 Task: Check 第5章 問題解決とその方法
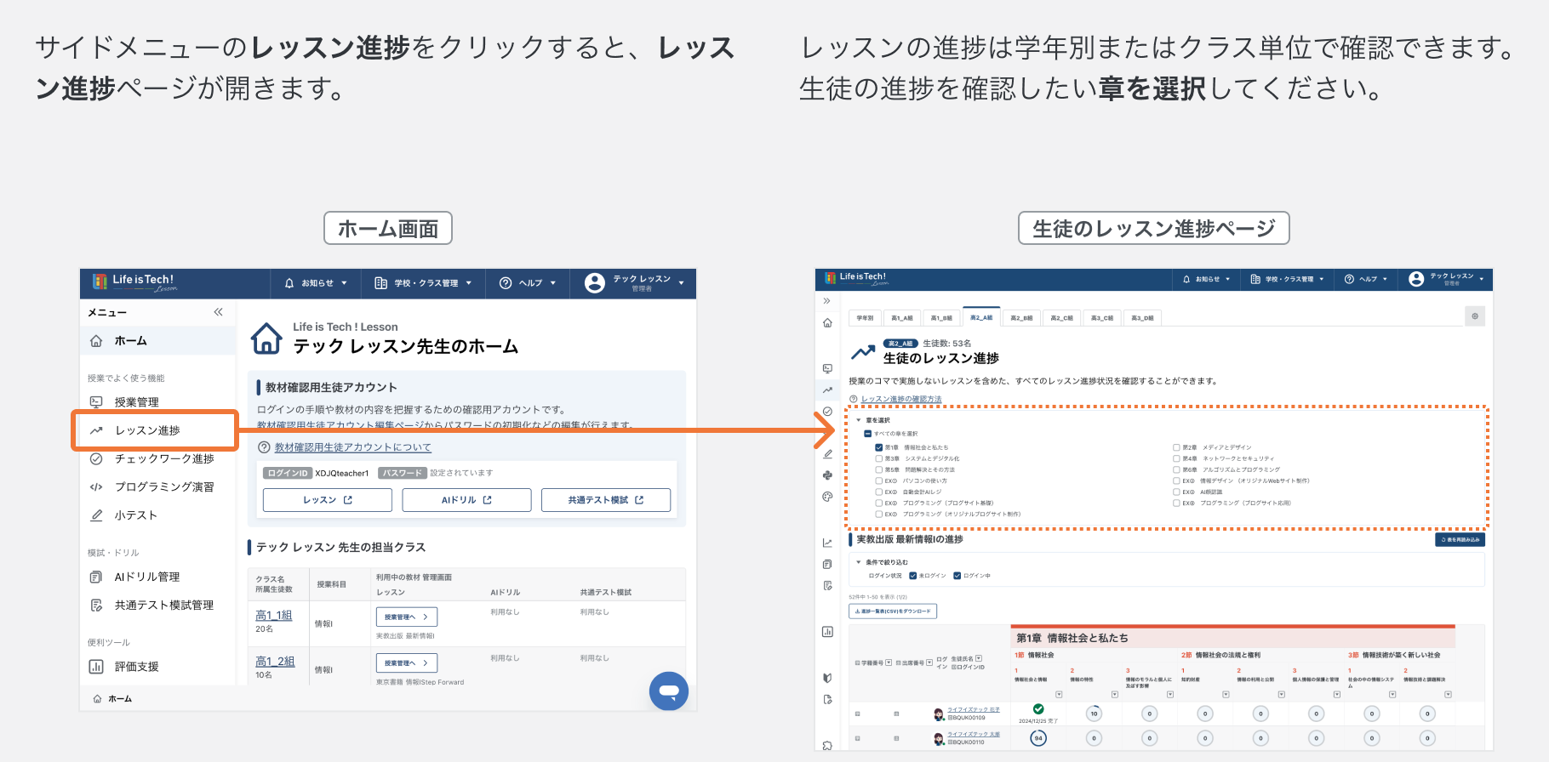[879, 469]
